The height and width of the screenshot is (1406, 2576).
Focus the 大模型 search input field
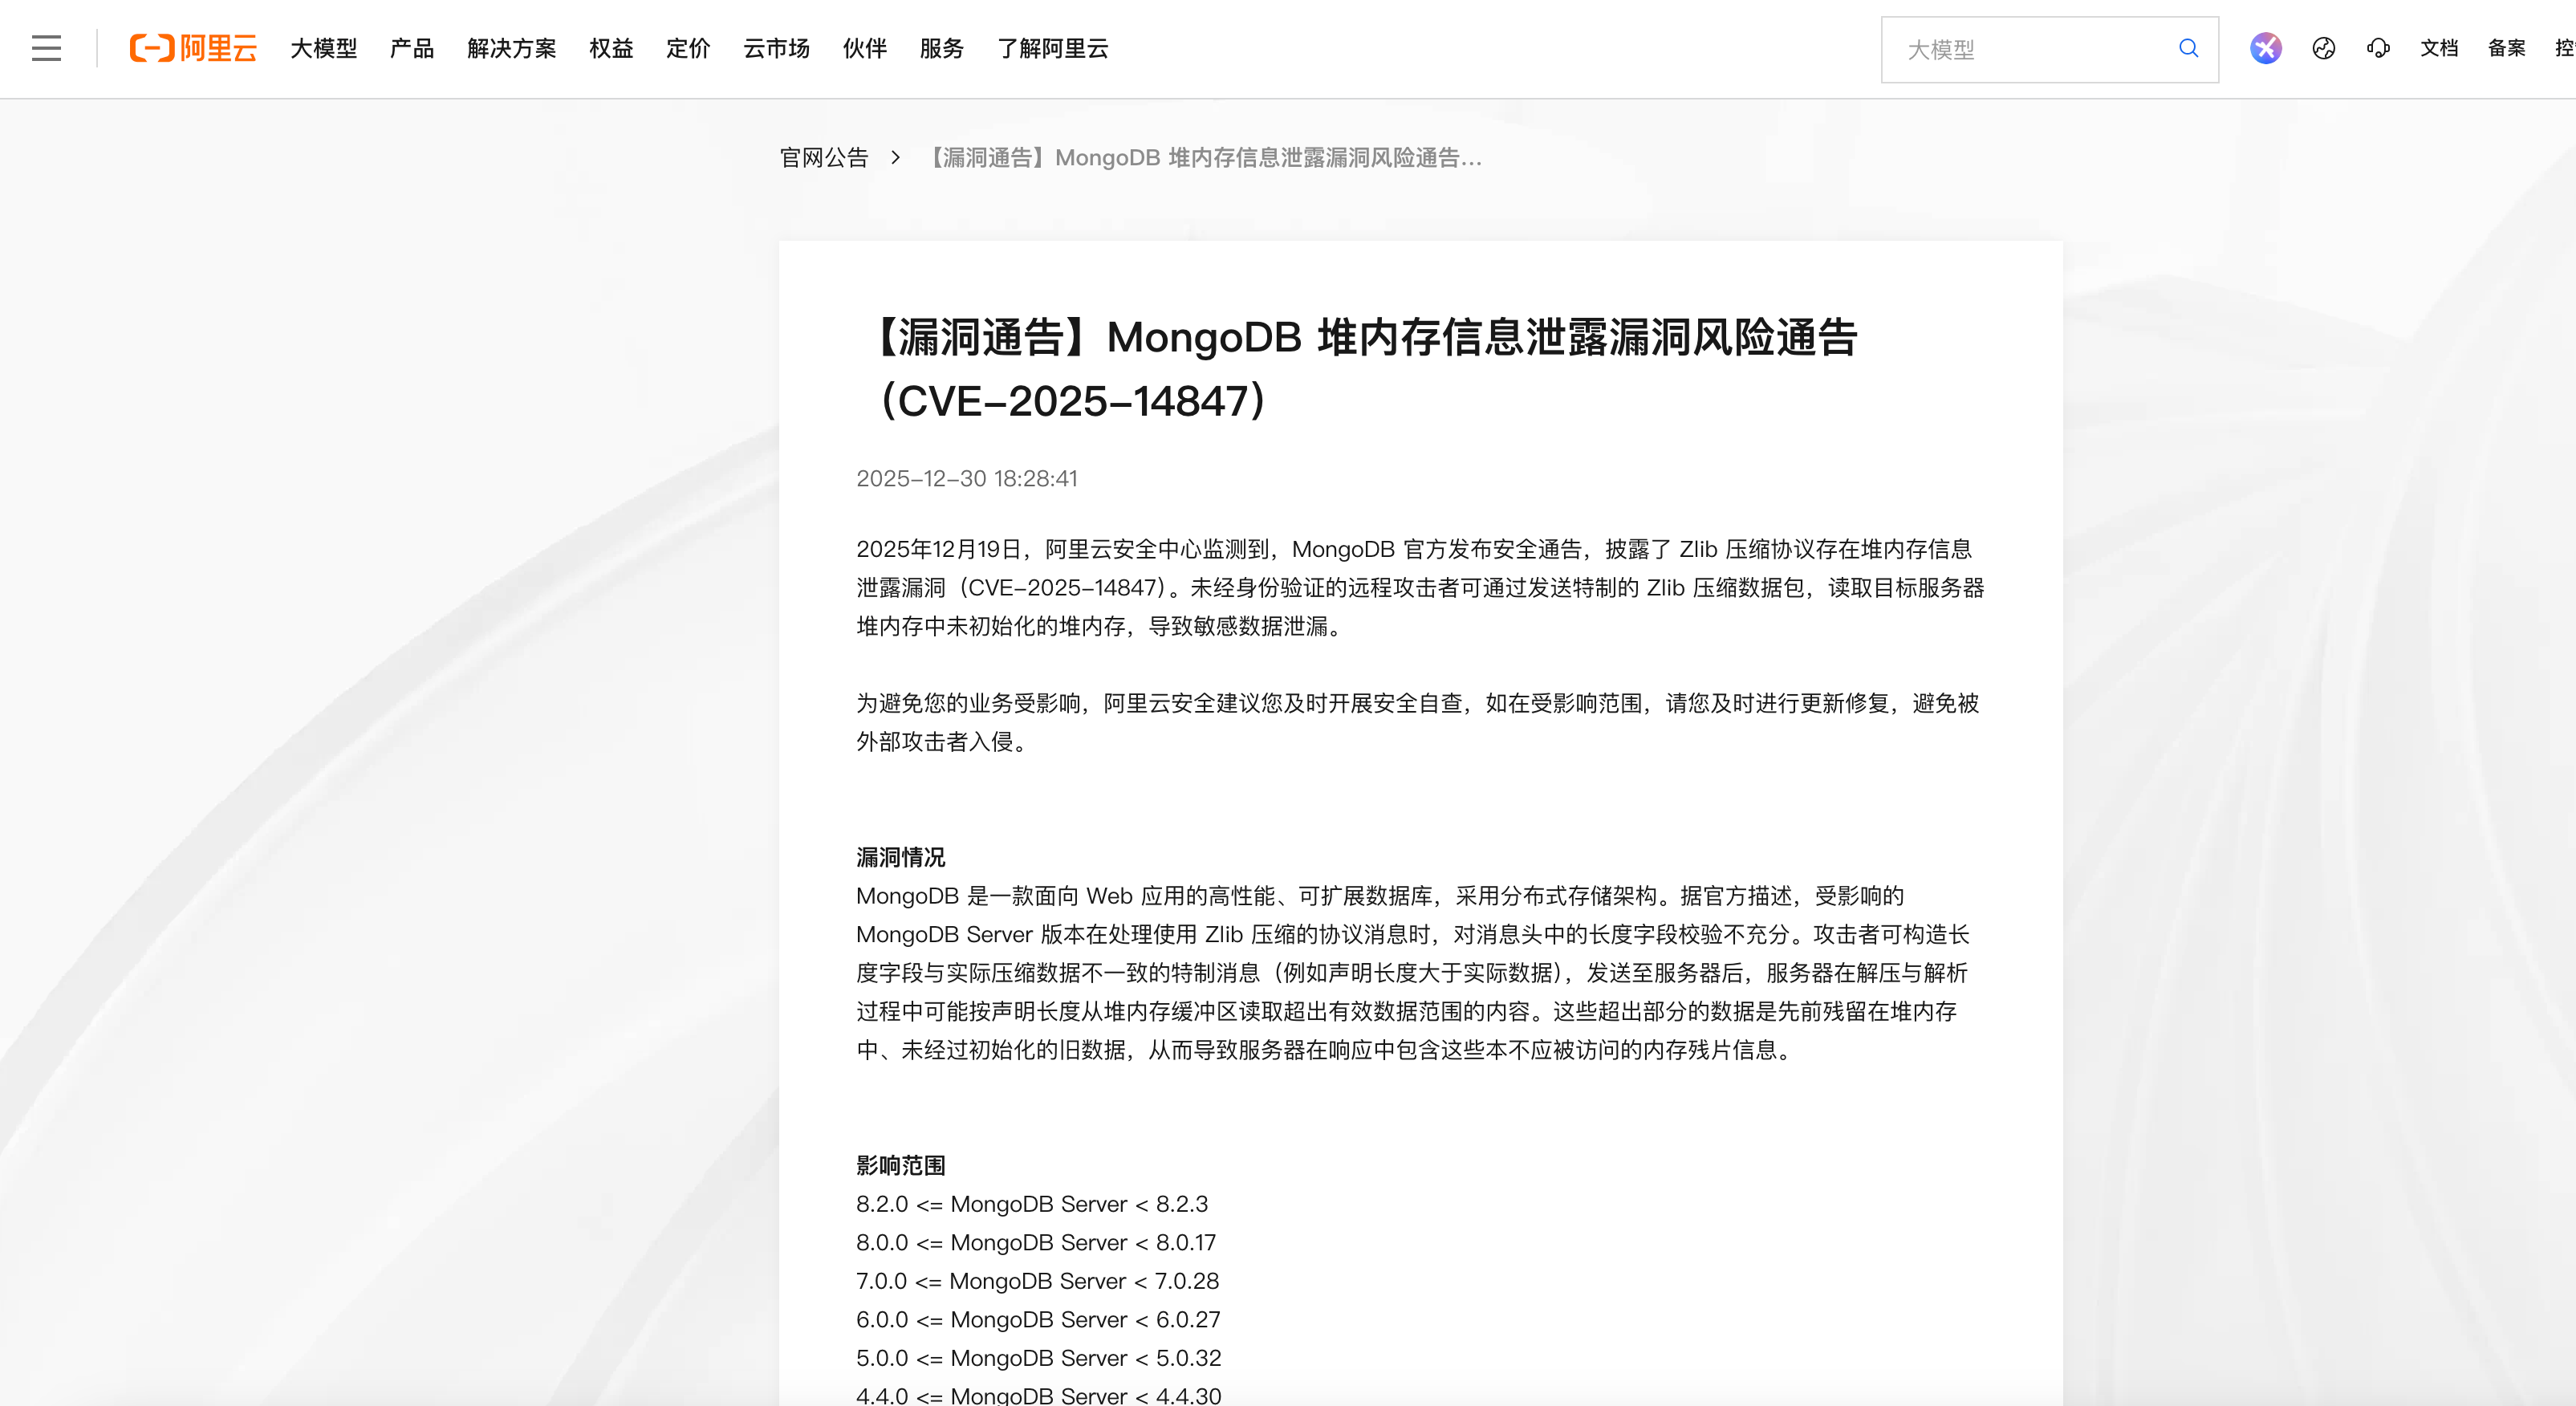(x=2030, y=49)
